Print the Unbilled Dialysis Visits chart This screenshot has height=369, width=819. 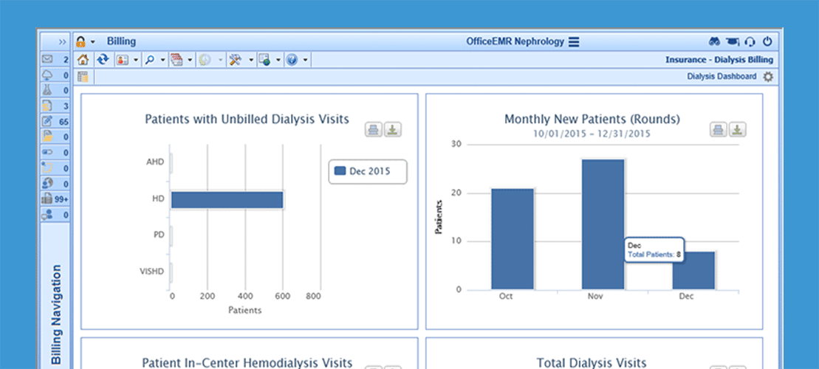374,130
